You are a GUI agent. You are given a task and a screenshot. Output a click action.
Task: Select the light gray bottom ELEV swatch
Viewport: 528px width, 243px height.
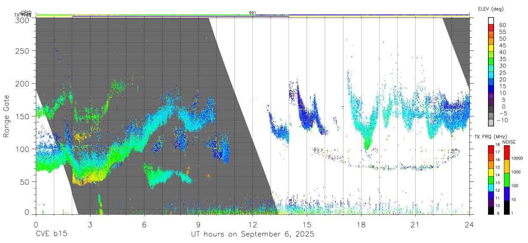491,123
